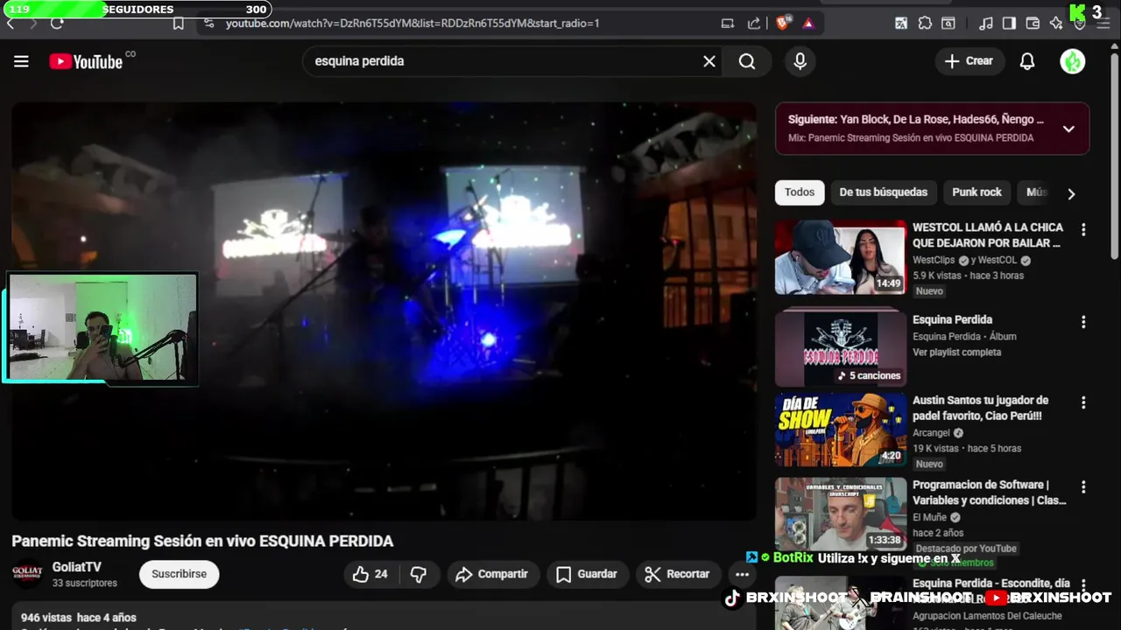The height and width of the screenshot is (630, 1121).
Task: Dislike the video with thumbs down
Action: coord(419,574)
